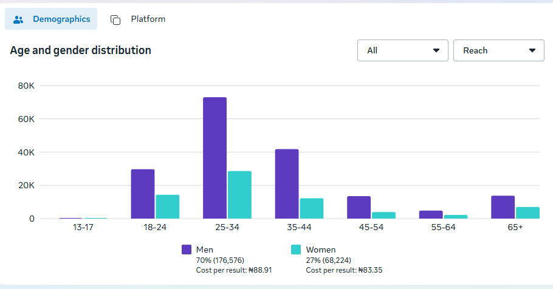Click the 80K y-axis label
This screenshot has width=553, height=289.
tap(26, 86)
